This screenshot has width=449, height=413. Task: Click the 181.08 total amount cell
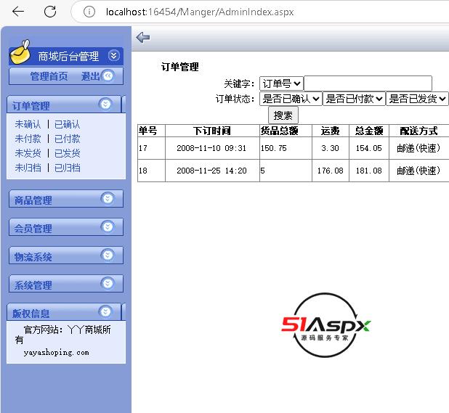pyautogui.click(x=369, y=171)
